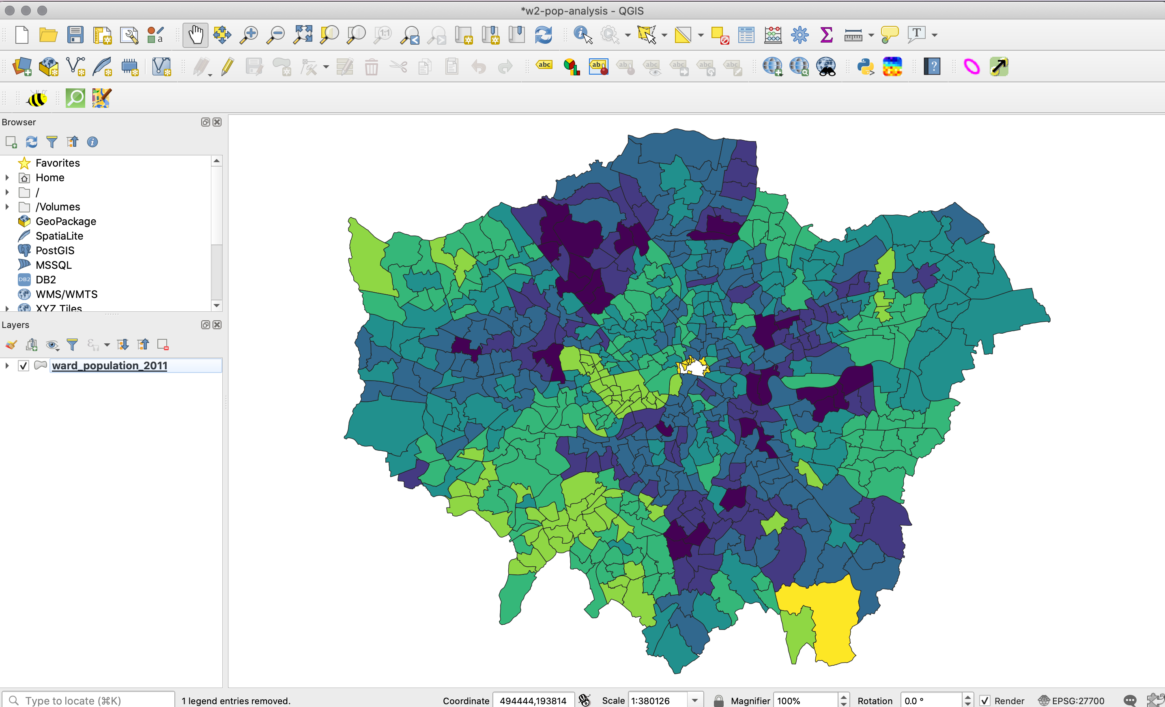
Task: Expand the root / folder in Browser
Action: (x=7, y=192)
